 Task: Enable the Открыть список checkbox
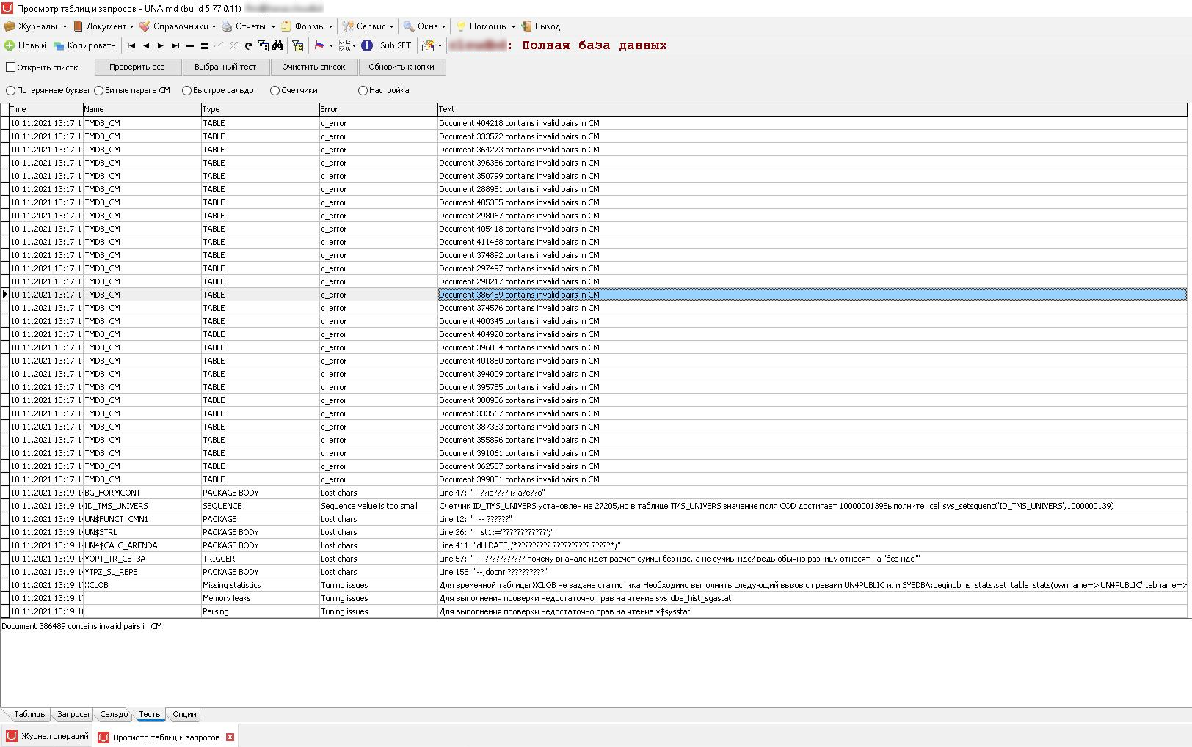(11, 67)
